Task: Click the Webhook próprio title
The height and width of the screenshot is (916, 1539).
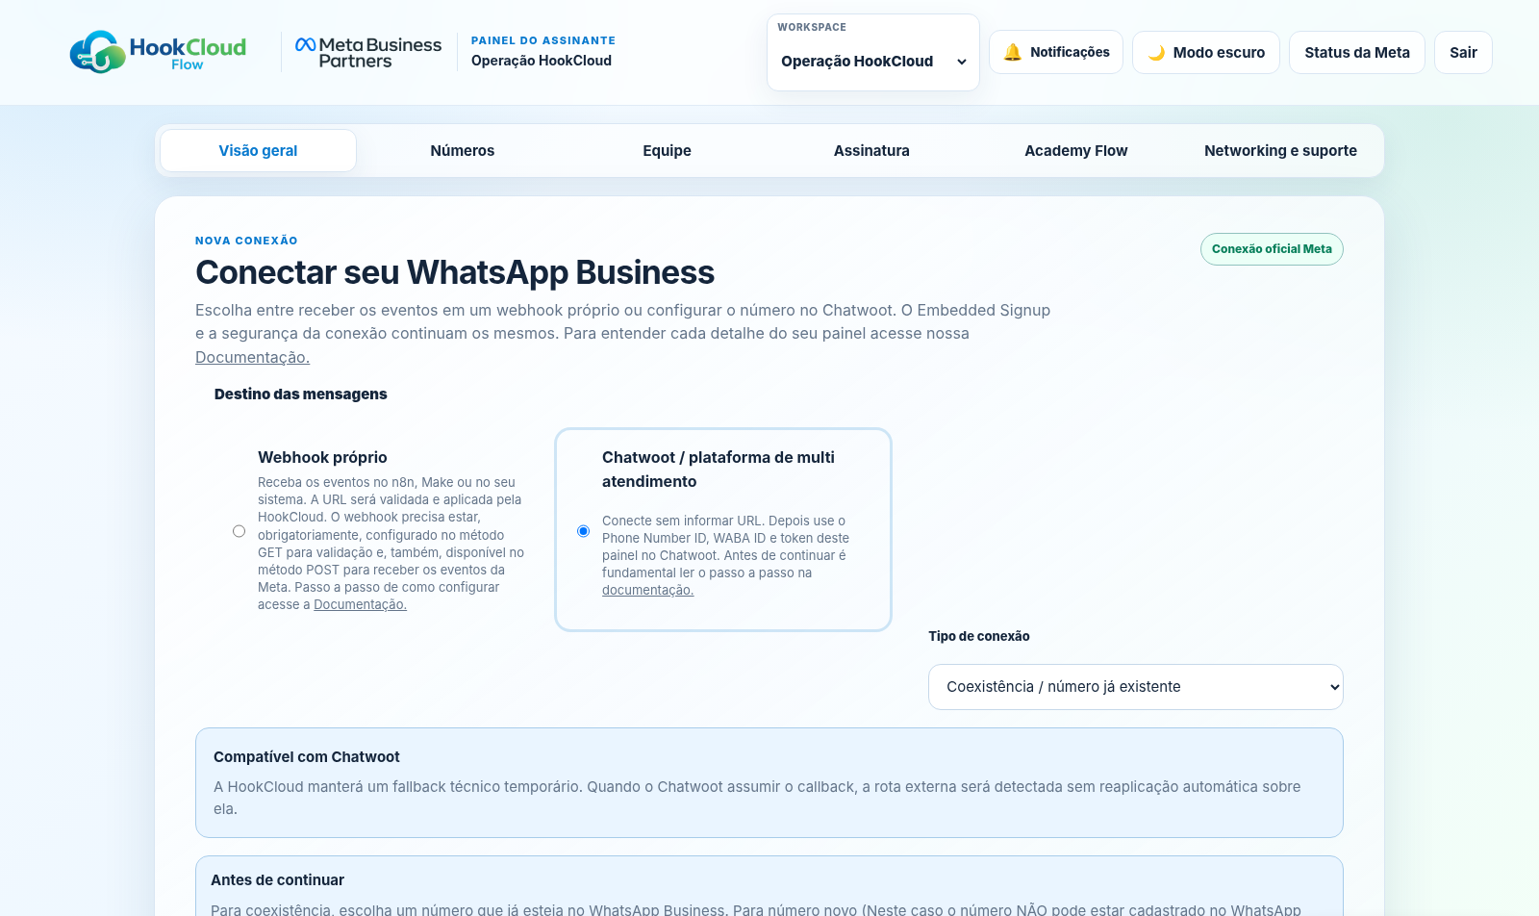Action: click(322, 457)
